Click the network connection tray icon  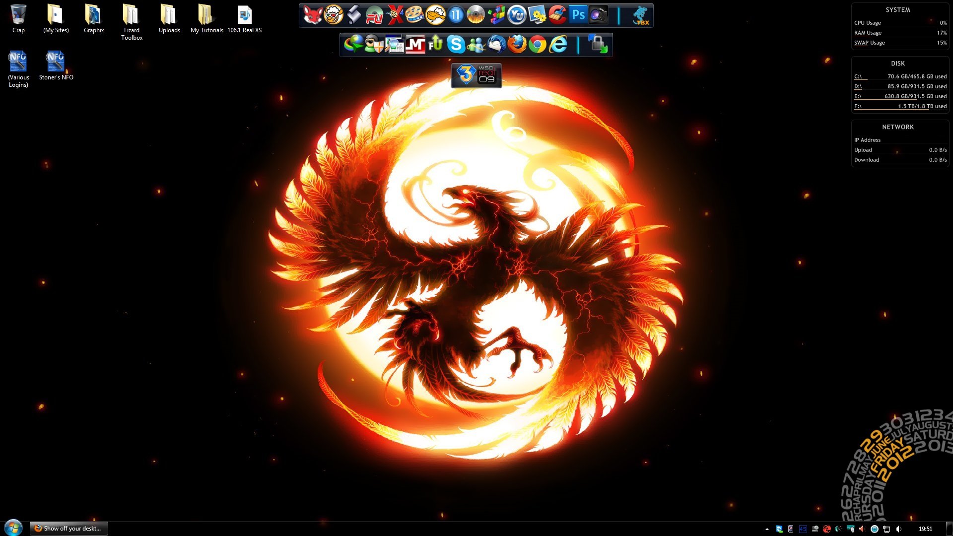click(x=886, y=529)
